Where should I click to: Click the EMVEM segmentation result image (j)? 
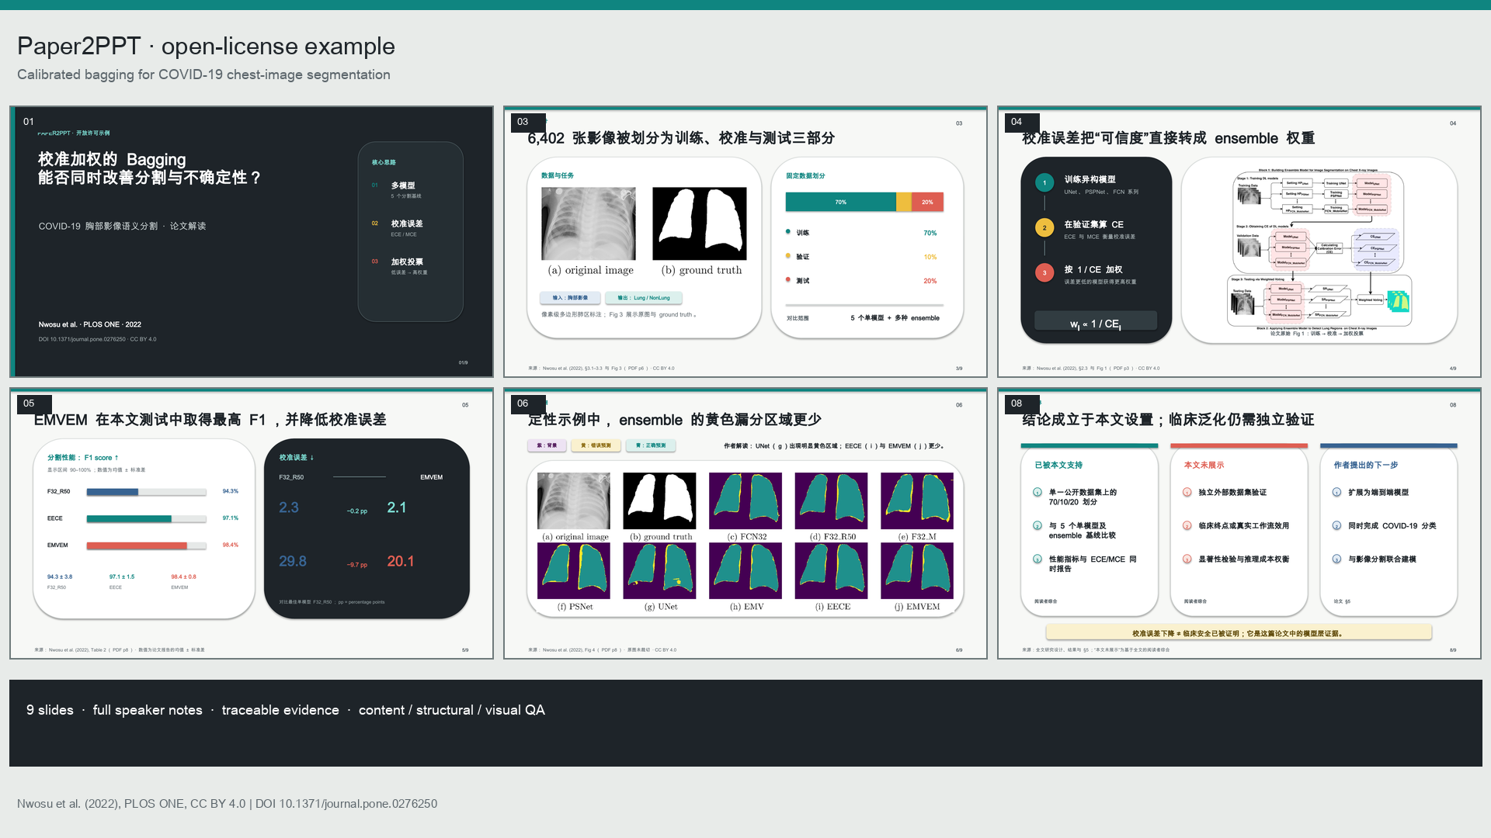tap(916, 571)
